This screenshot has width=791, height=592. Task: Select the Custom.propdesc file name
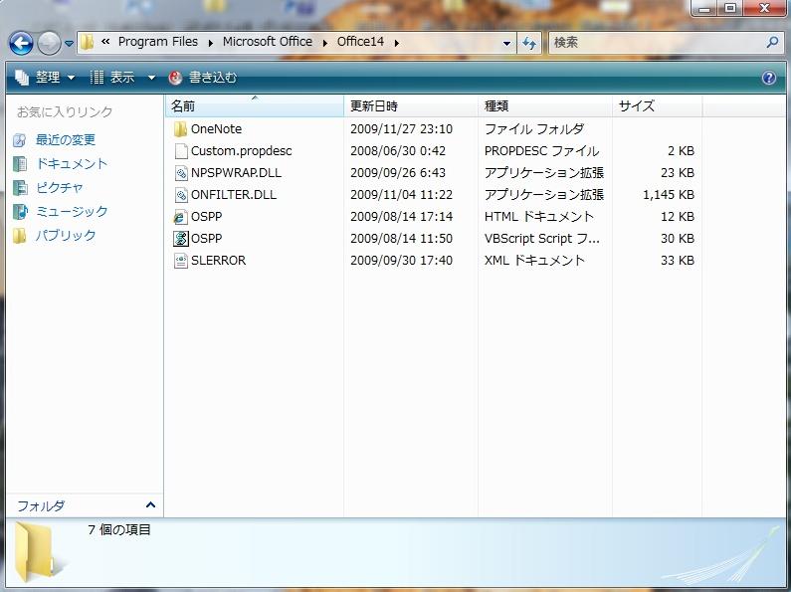coord(241,151)
